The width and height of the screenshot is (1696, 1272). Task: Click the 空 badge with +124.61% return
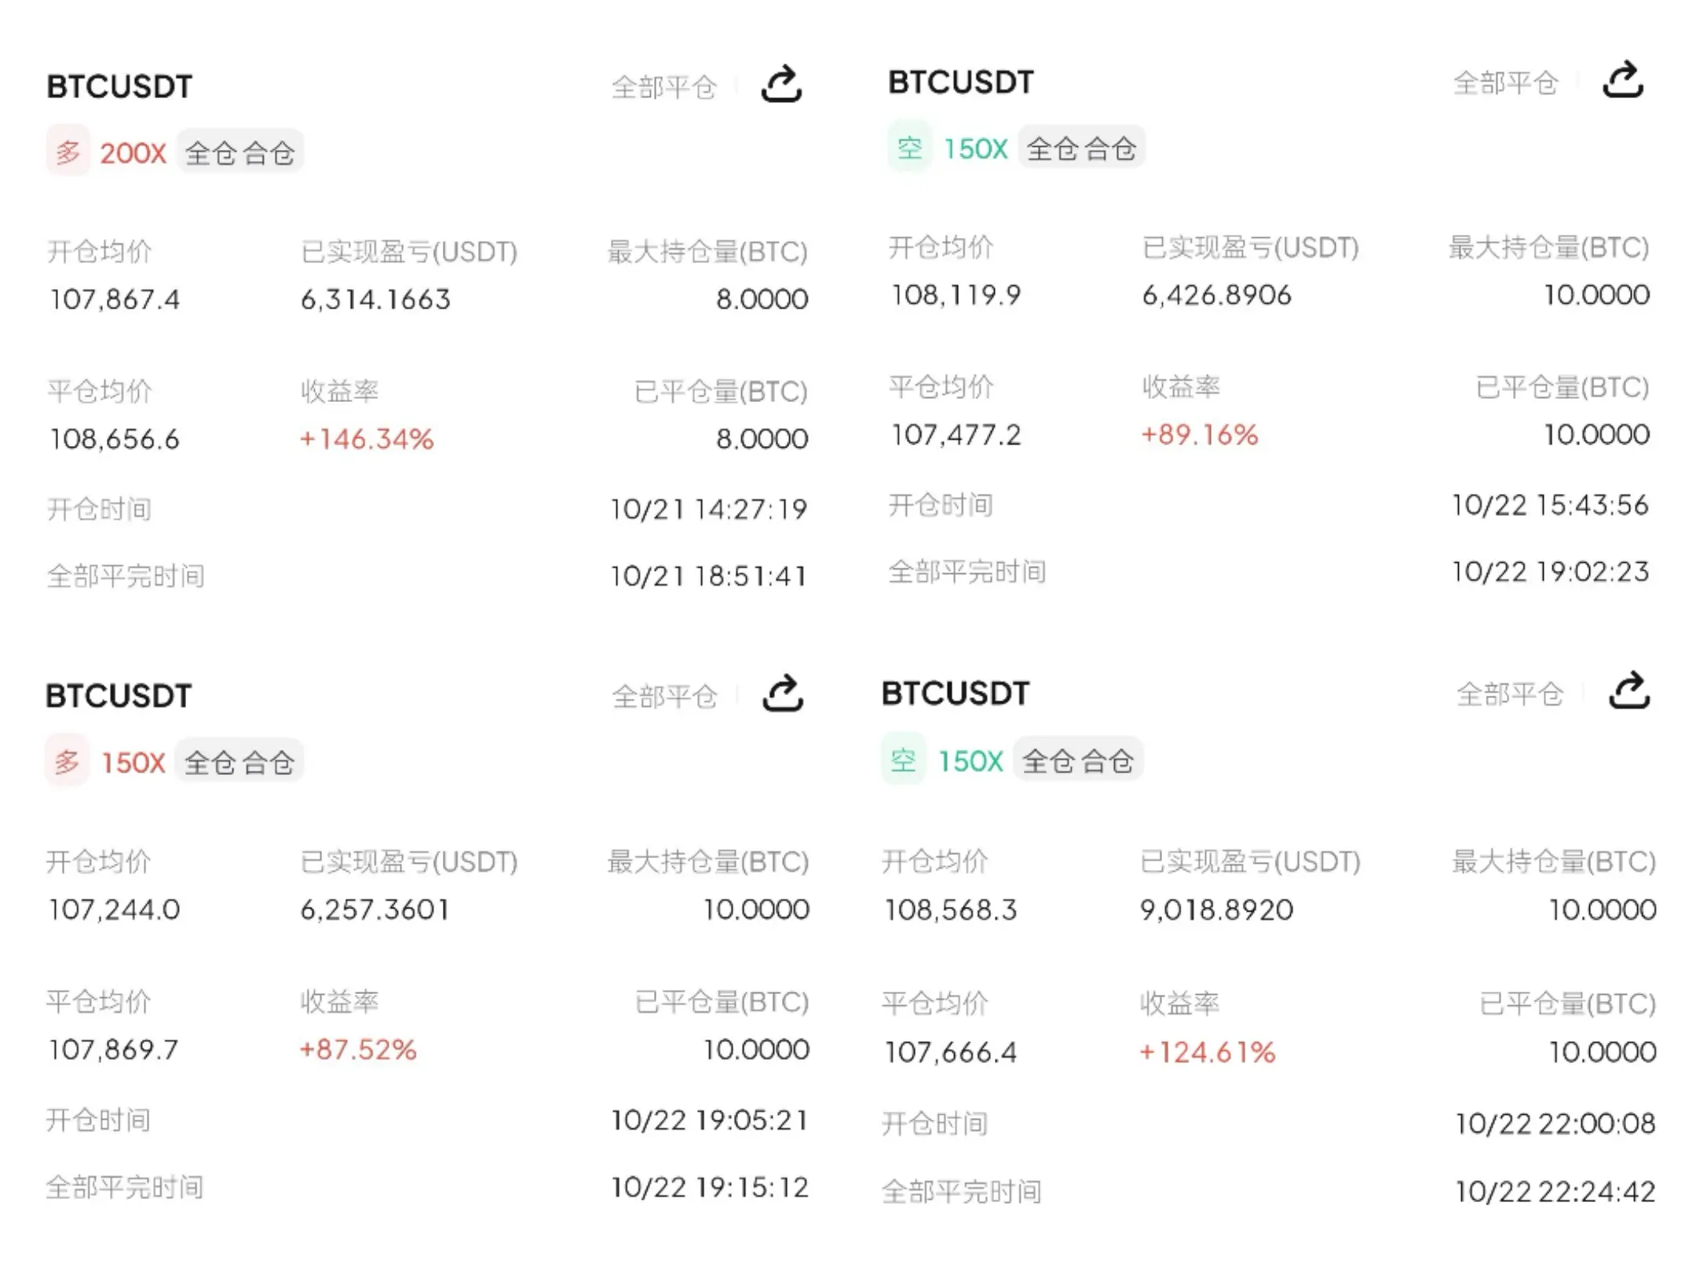click(903, 759)
